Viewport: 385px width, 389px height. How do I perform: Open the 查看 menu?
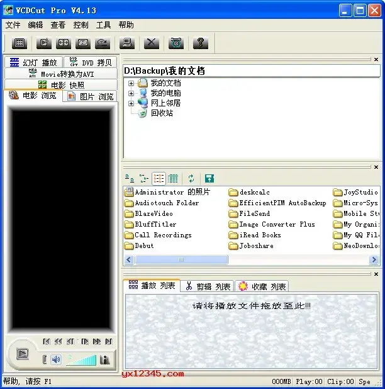click(x=58, y=25)
